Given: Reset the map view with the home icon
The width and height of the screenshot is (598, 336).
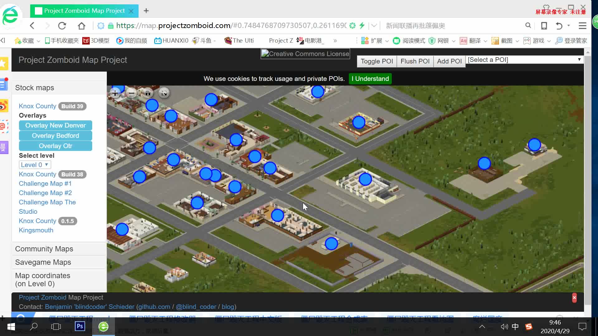Looking at the screenshot, I should pos(148,93).
